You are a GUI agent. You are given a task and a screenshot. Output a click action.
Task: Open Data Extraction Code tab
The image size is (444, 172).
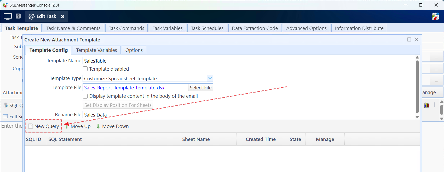pyautogui.click(x=255, y=28)
